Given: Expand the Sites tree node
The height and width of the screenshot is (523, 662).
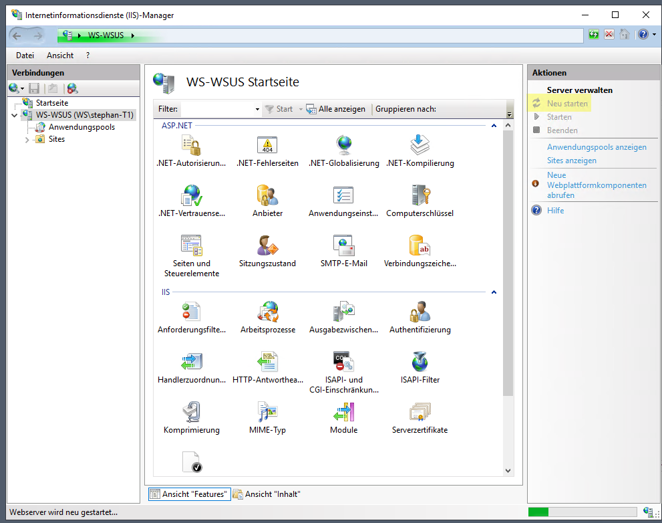Looking at the screenshot, I should point(27,140).
